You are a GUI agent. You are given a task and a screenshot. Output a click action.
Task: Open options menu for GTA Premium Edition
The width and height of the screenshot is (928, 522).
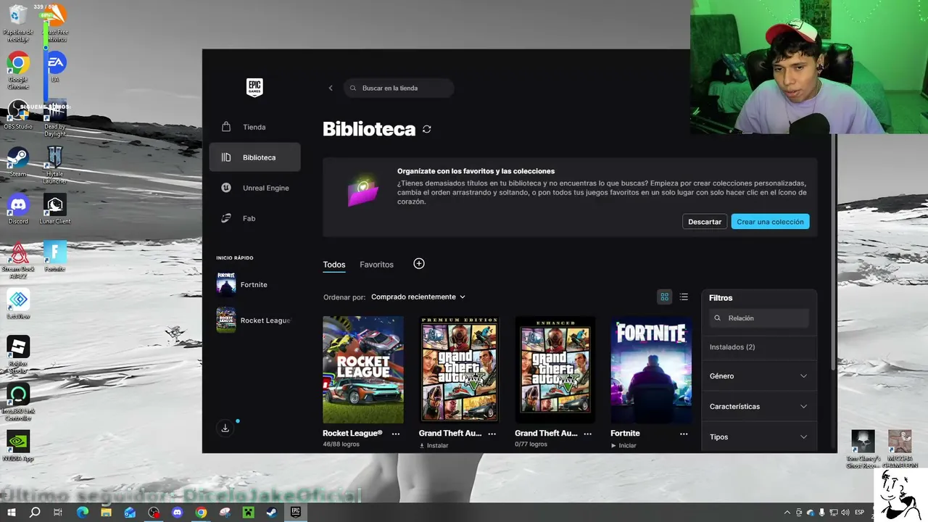point(492,434)
